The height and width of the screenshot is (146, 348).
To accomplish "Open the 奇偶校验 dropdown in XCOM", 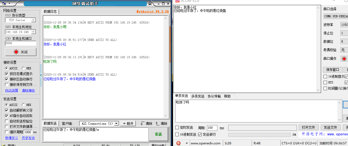I will pos(344,50).
